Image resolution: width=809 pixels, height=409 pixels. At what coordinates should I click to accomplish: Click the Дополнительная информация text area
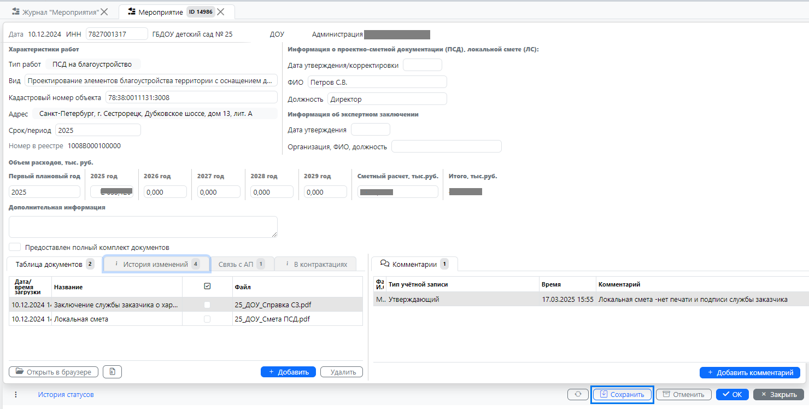pyautogui.click(x=143, y=226)
